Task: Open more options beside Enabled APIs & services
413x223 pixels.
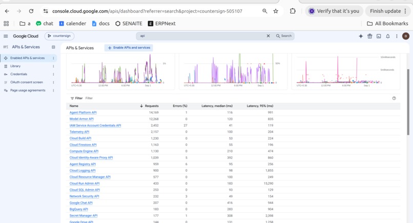Action: point(53,58)
